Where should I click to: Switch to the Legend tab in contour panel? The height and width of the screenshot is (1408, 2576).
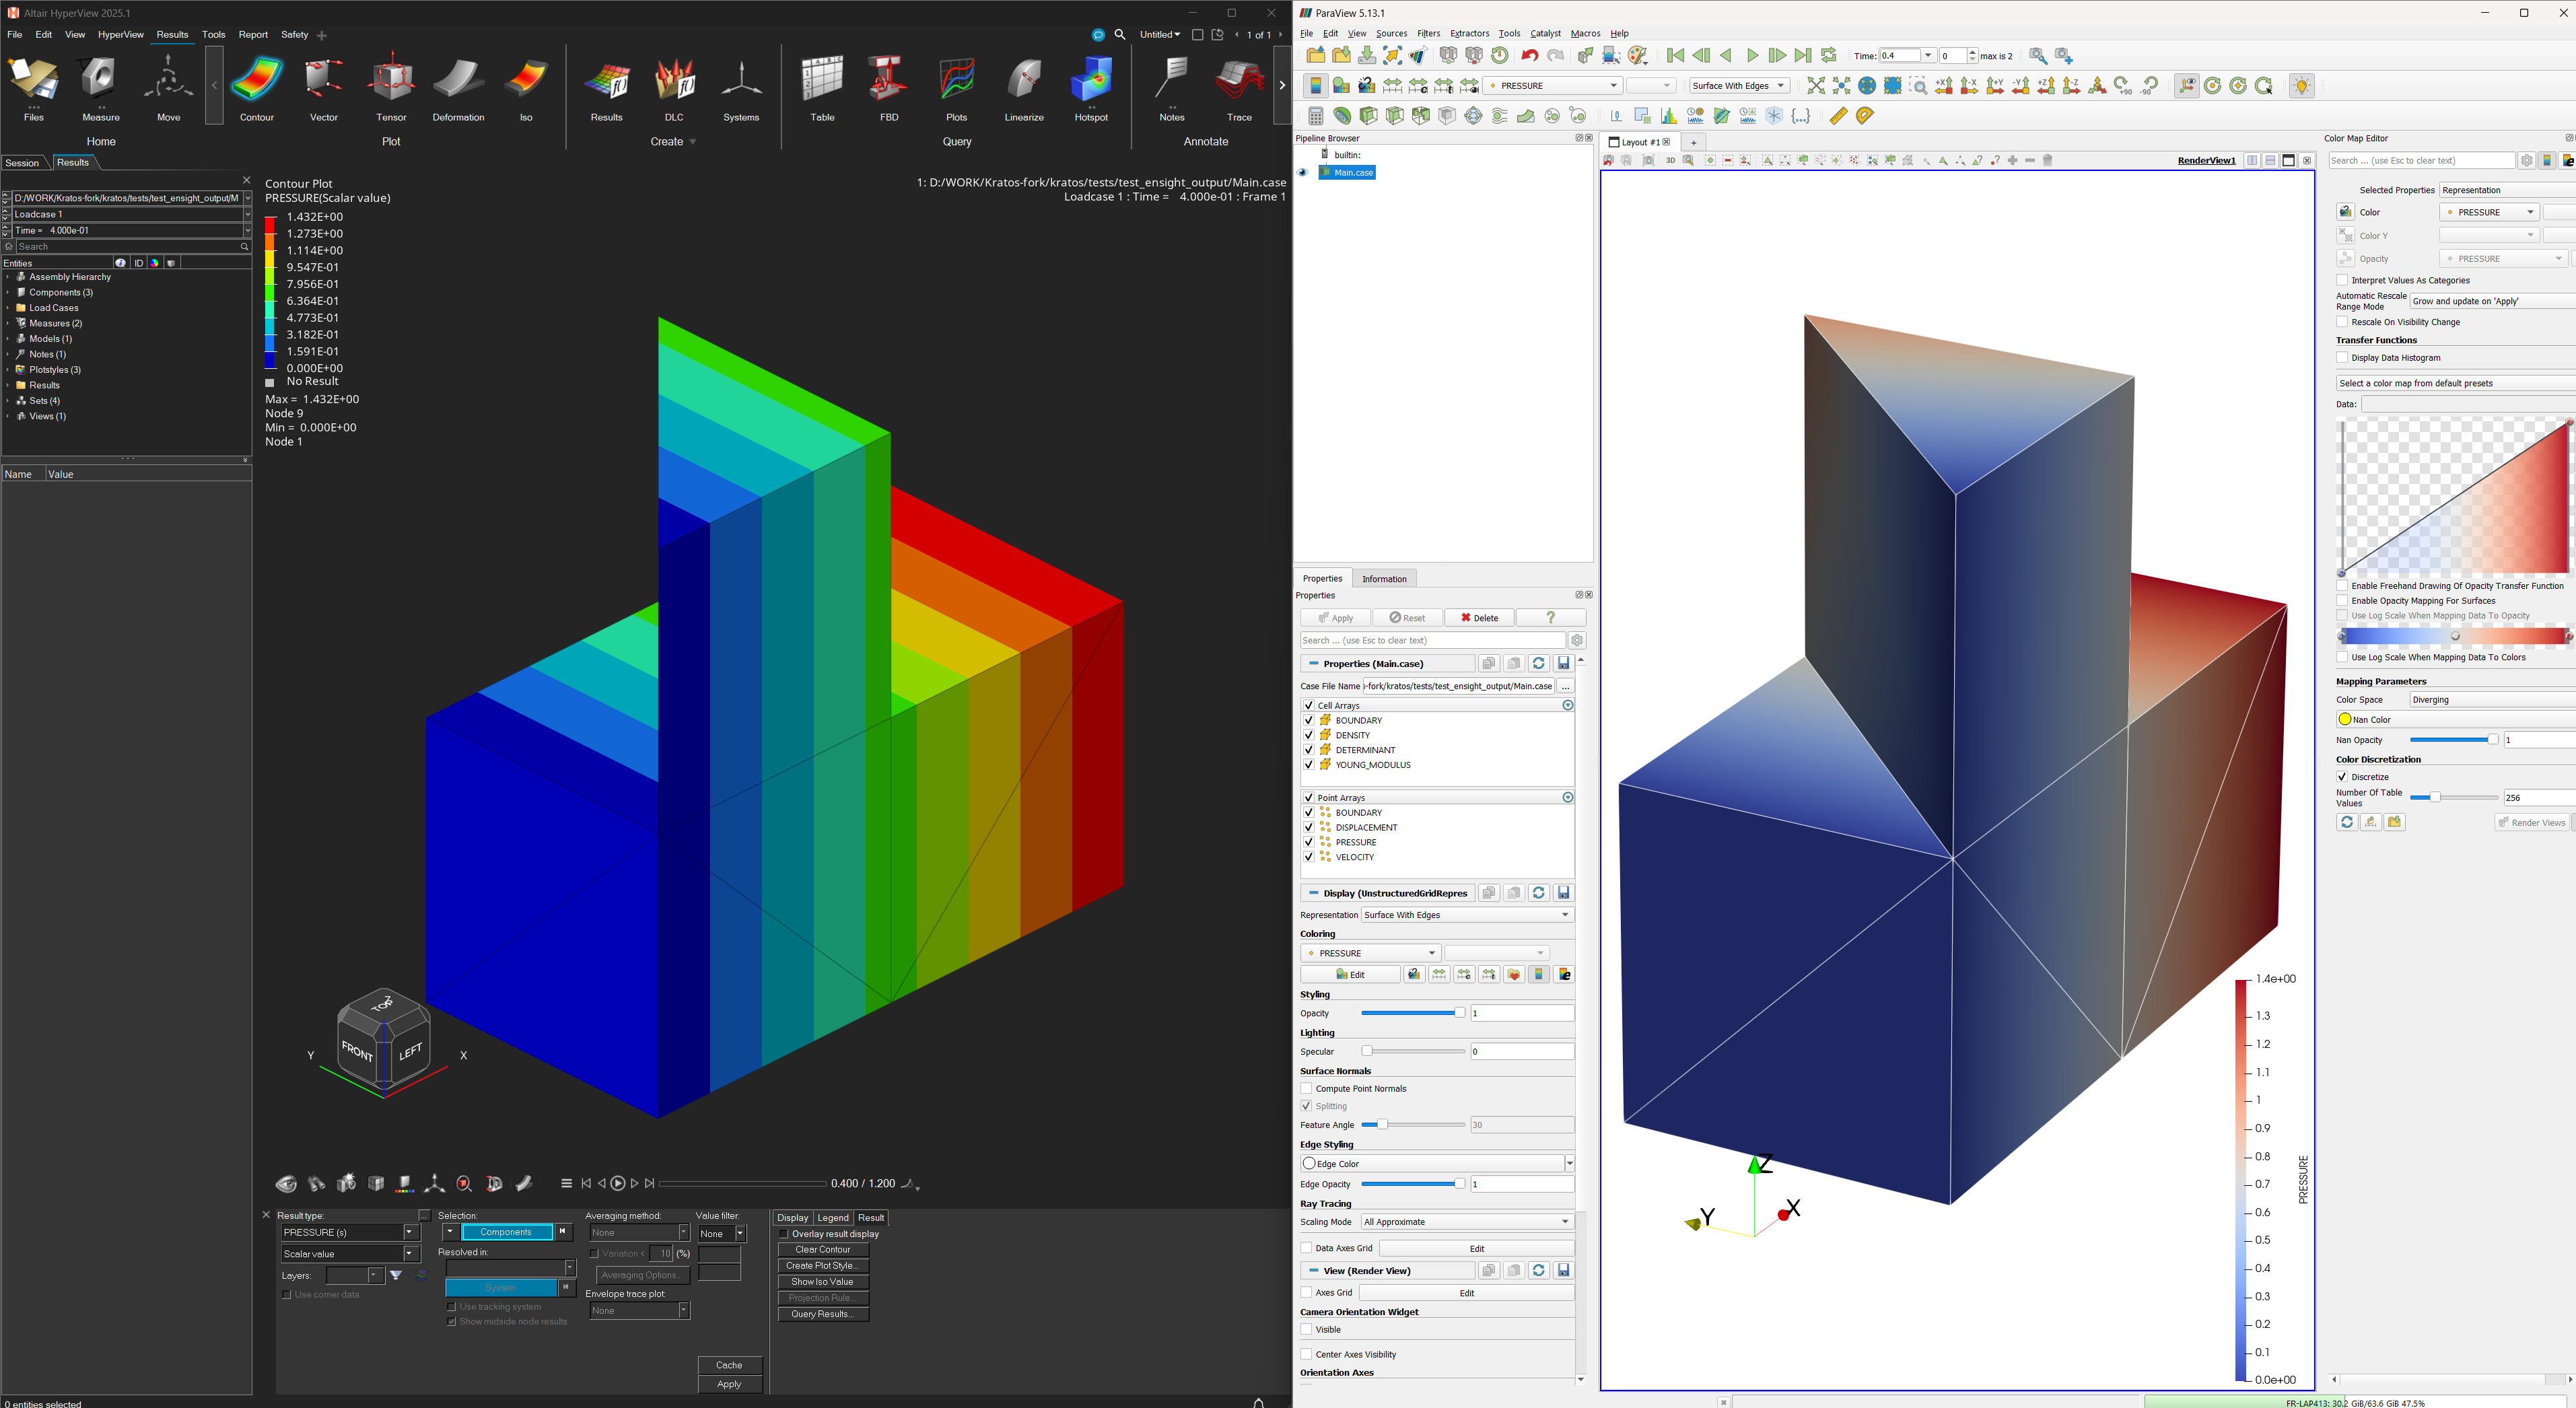coord(832,1218)
